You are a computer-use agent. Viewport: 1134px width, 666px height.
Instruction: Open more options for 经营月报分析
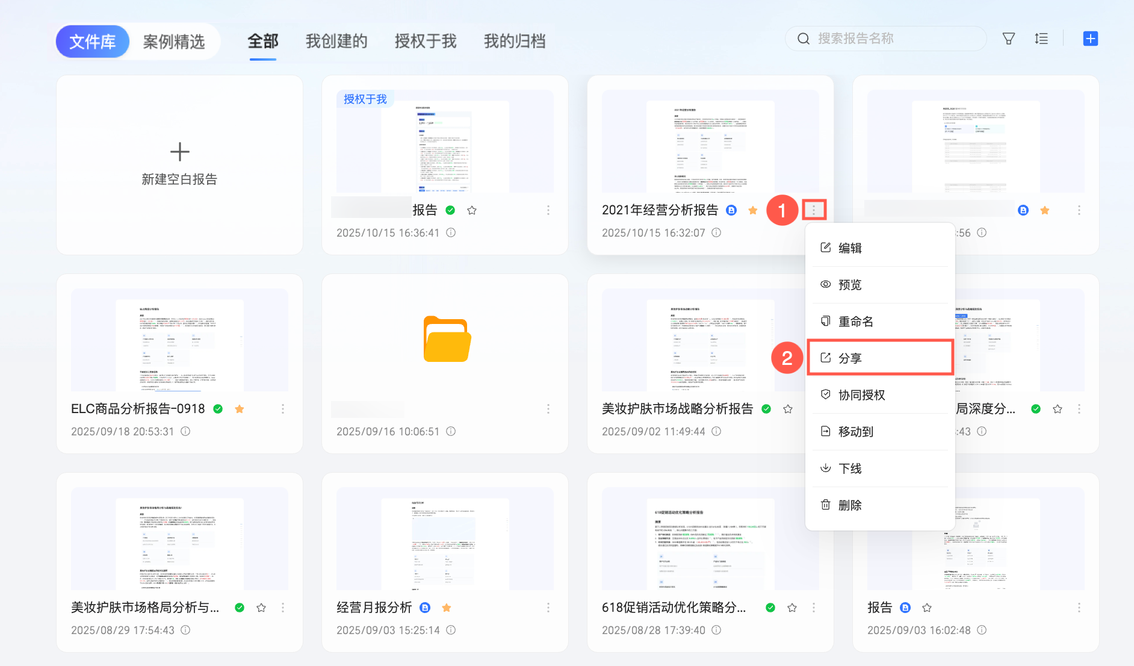pyautogui.click(x=548, y=608)
